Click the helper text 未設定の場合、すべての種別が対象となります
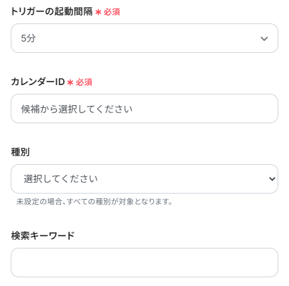The height and width of the screenshot is (286, 289). point(94,202)
